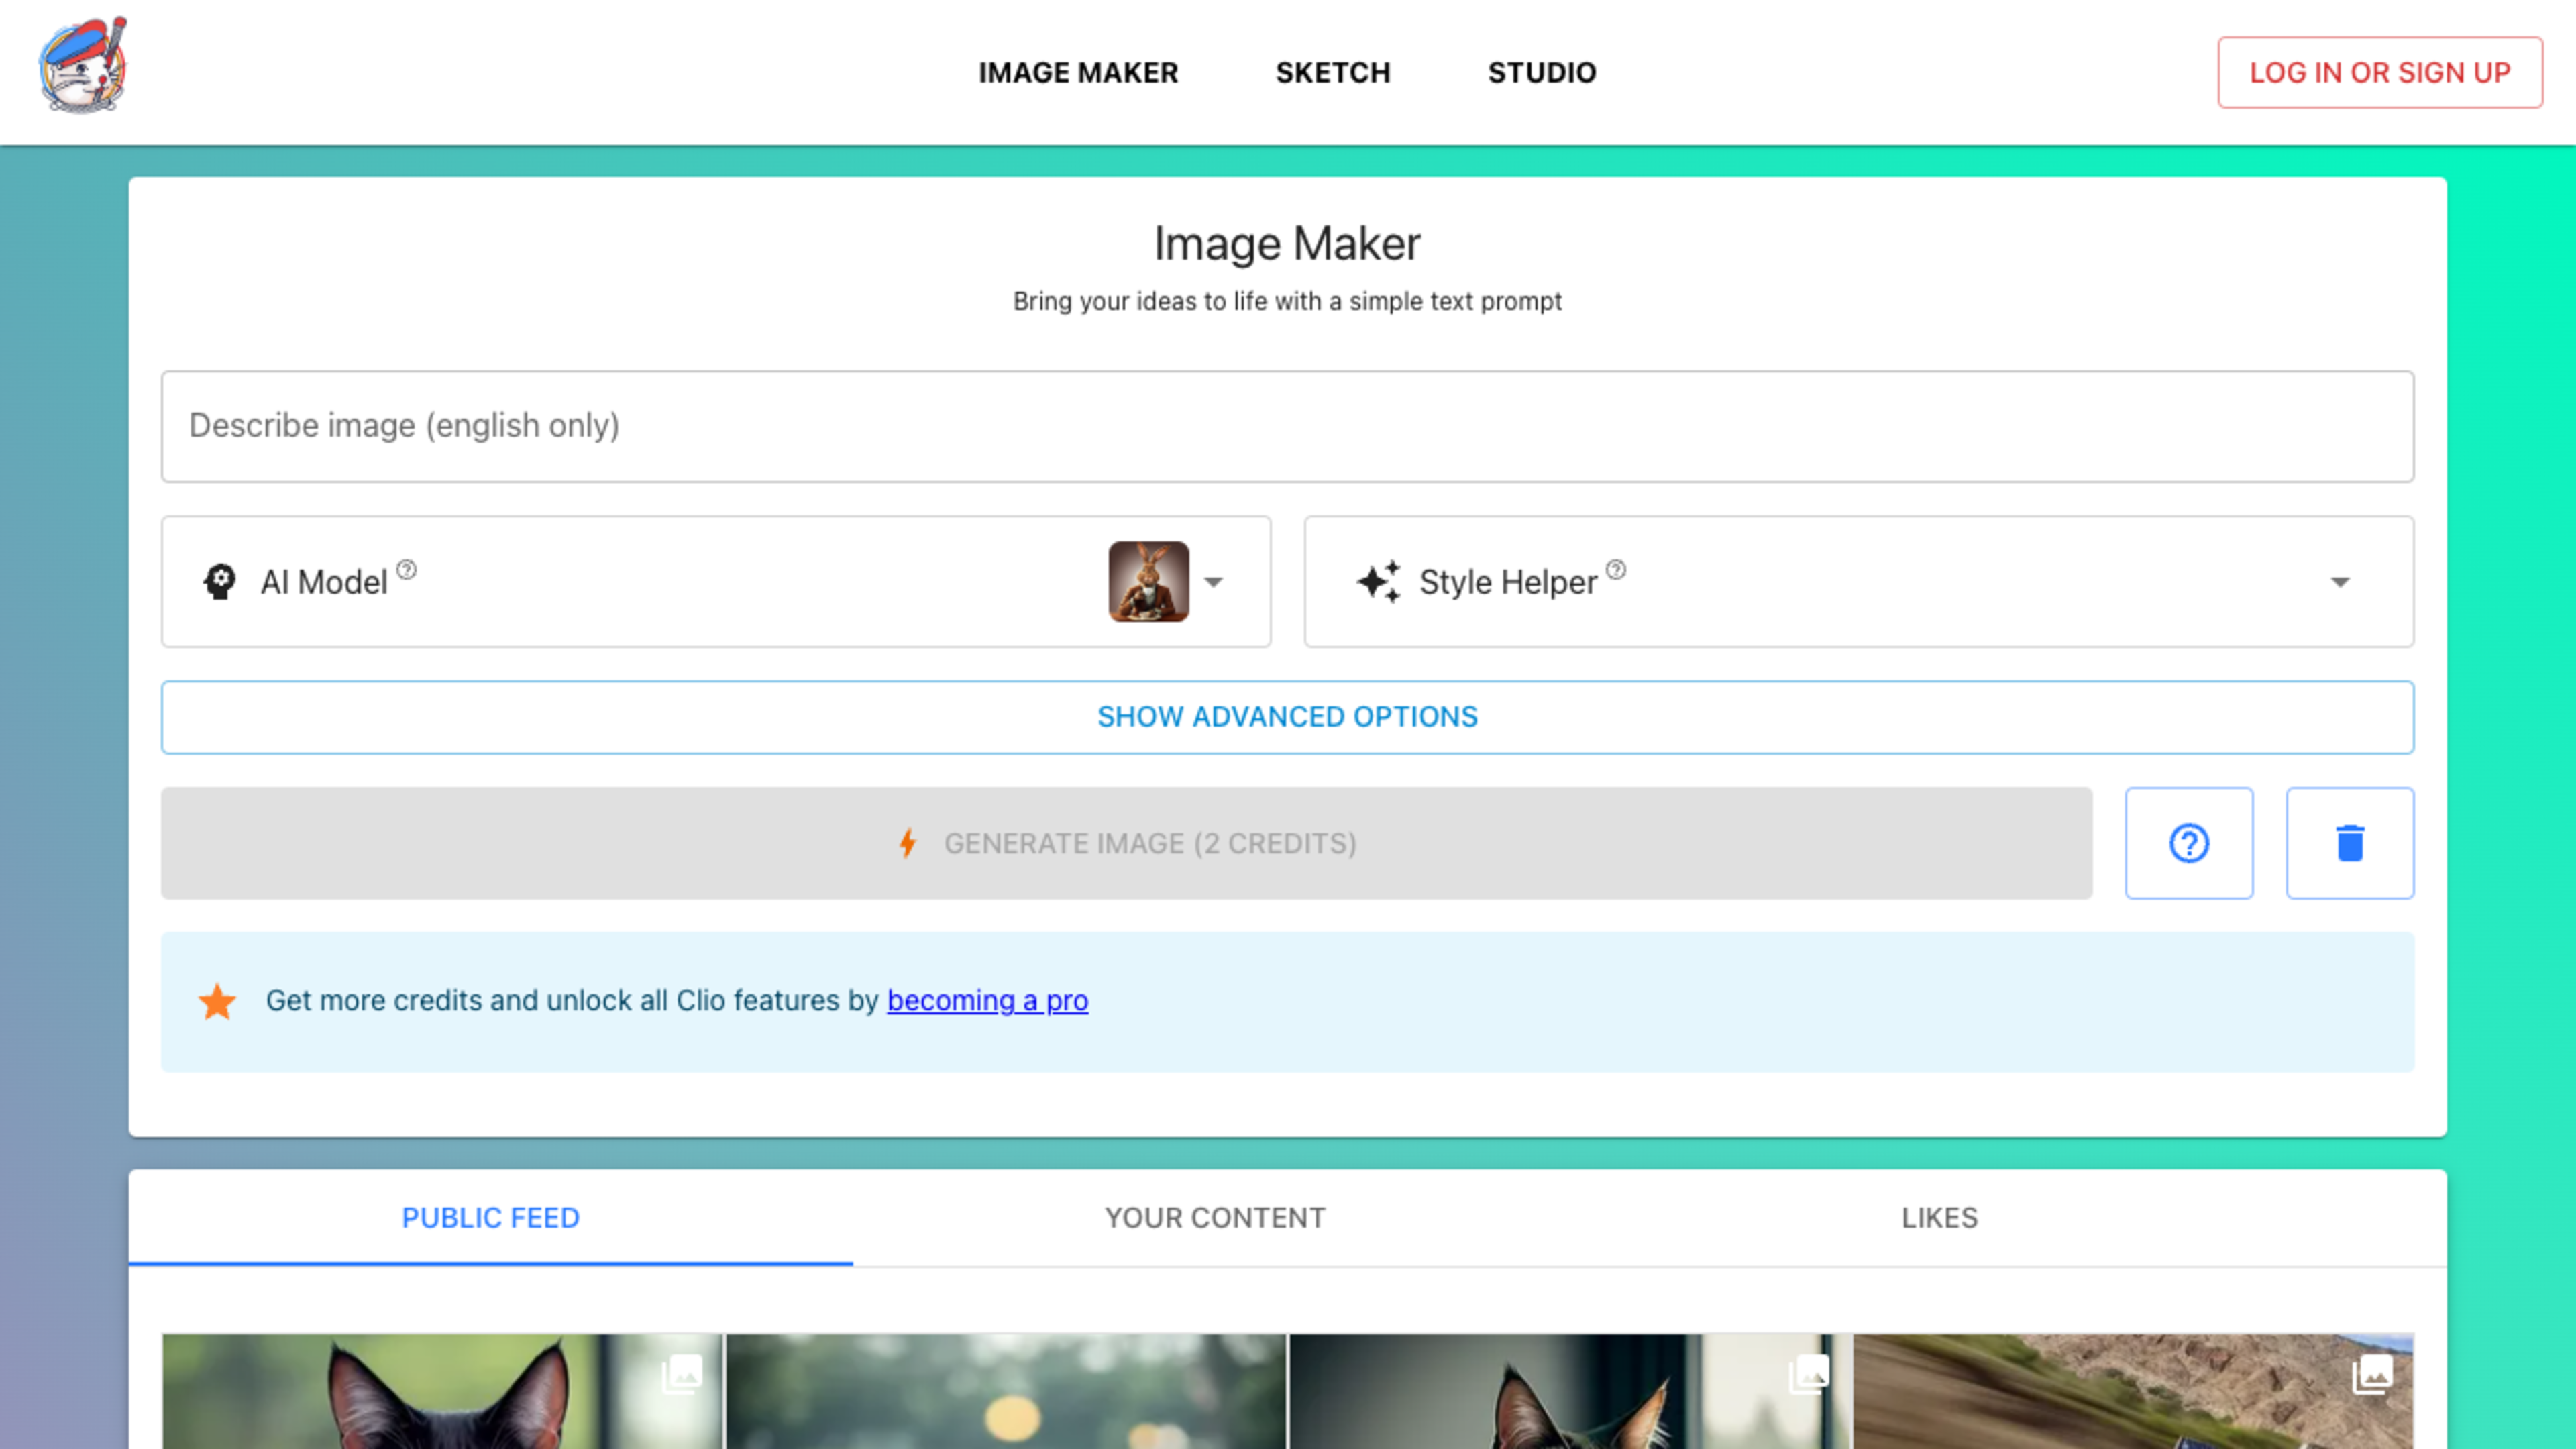Expand the Style Helper dropdown
The width and height of the screenshot is (2576, 1449).
[x=2339, y=582]
